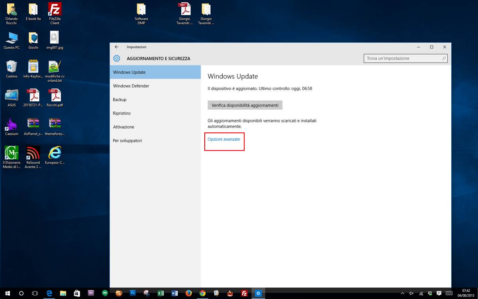
Task: Open Google Chrome from the taskbar
Action: point(202,293)
